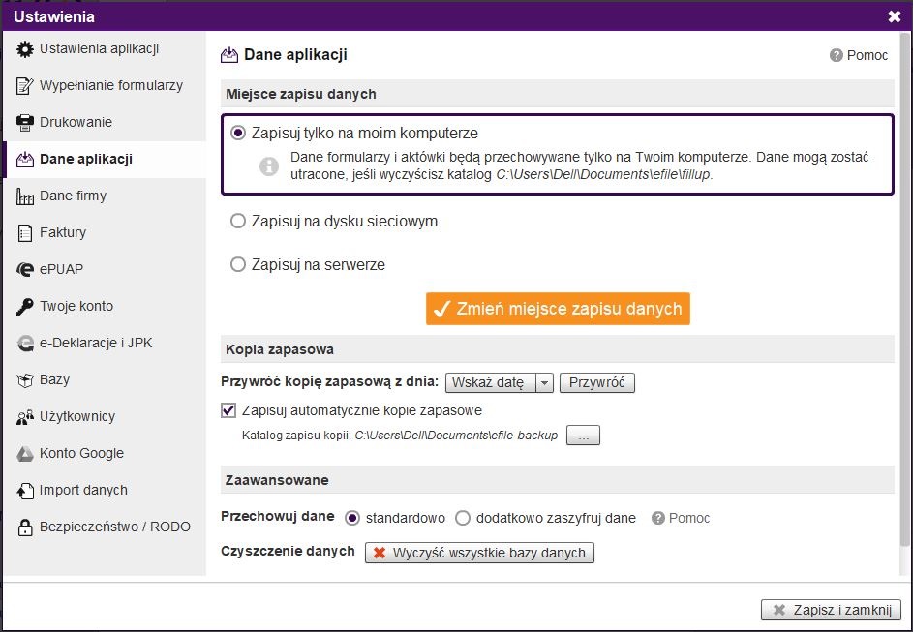Click the Kopia zapasowa section header
913x632 pixels.
tap(558, 349)
